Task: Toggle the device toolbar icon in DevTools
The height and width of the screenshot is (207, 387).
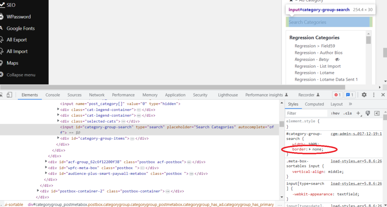Action: tap(10, 95)
